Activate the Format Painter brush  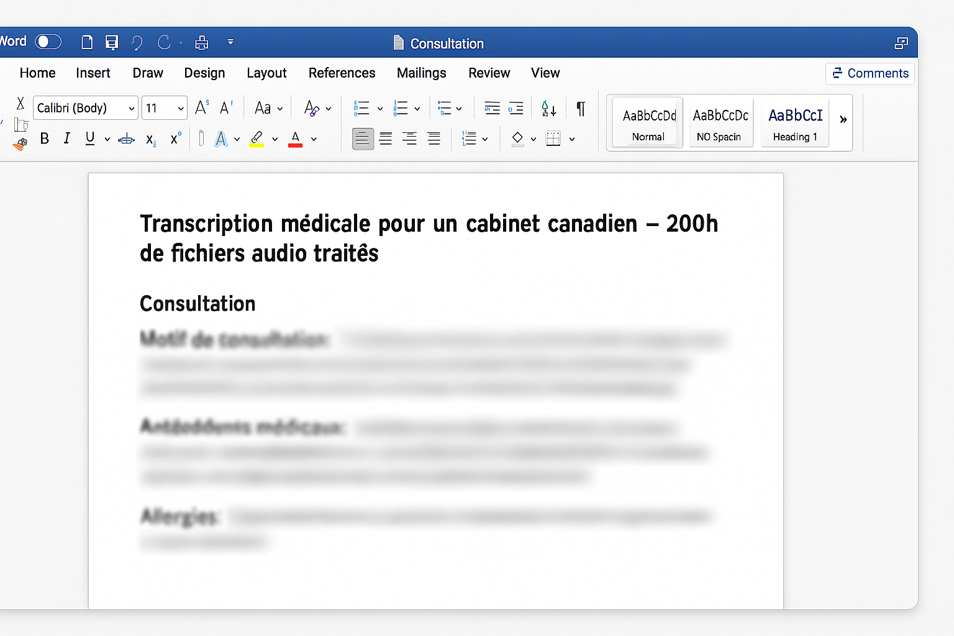click(20, 145)
